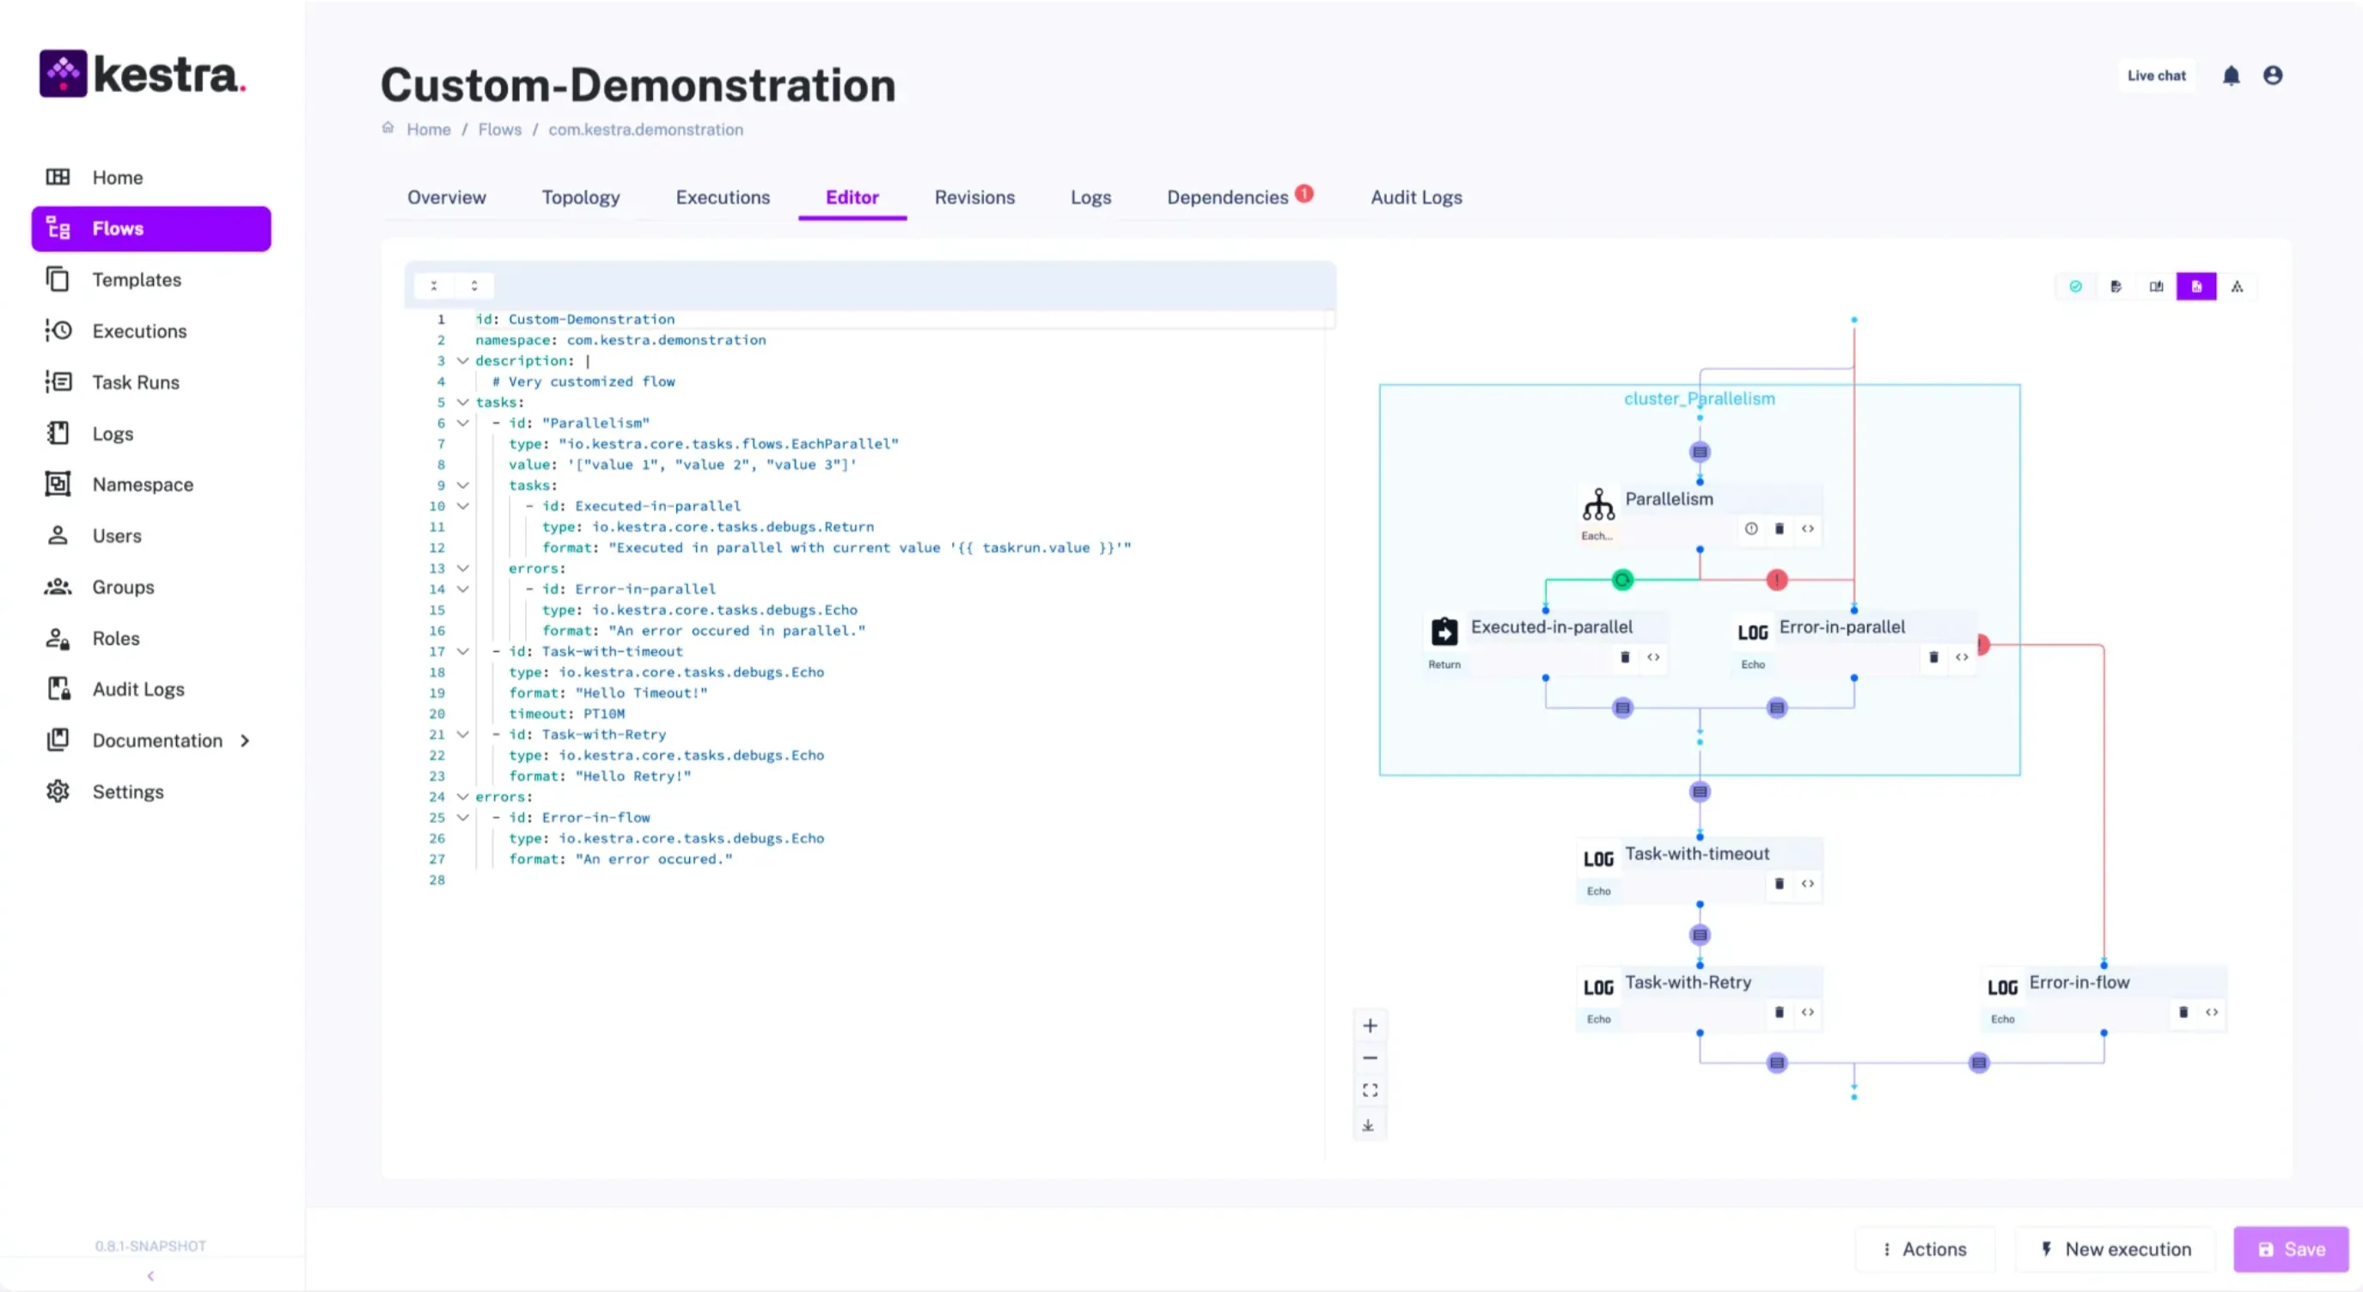Fold the errors section at line 24
The image size is (2363, 1292).
[462, 797]
